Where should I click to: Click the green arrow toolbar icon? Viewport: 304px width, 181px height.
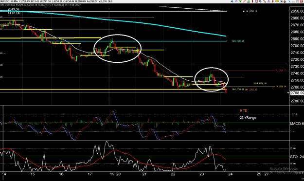coord(240,1)
